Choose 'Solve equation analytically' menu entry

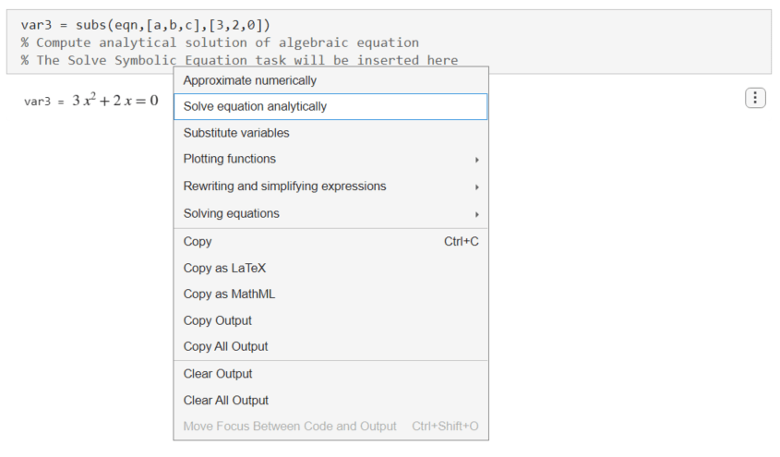click(x=255, y=106)
